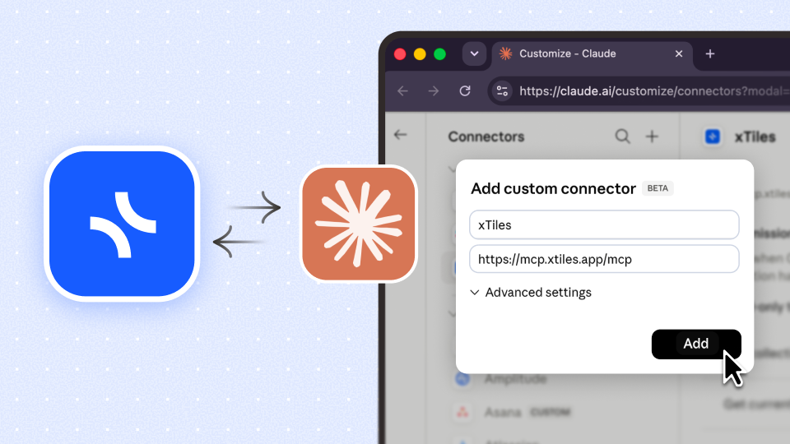Click the blue xTiles app logo

[x=122, y=224]
